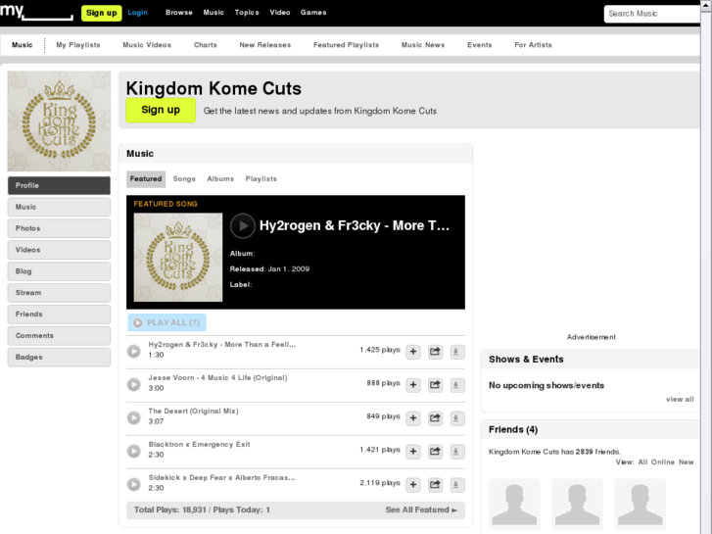Click the Kingdom Kome Cuts profile picture
The height and width of the screenshot is (534, 712).
click(59, 121)
